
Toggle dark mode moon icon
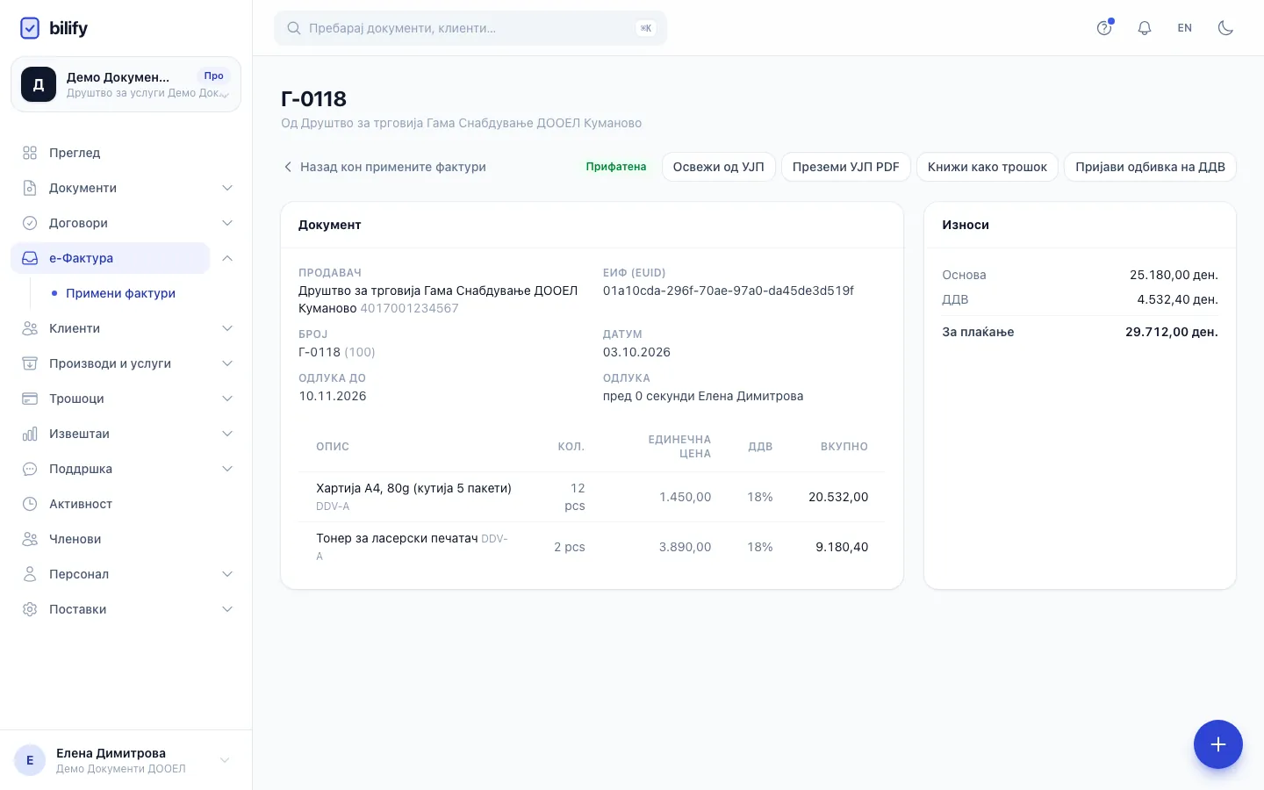pyautogui.click(x=1225, y=28)
